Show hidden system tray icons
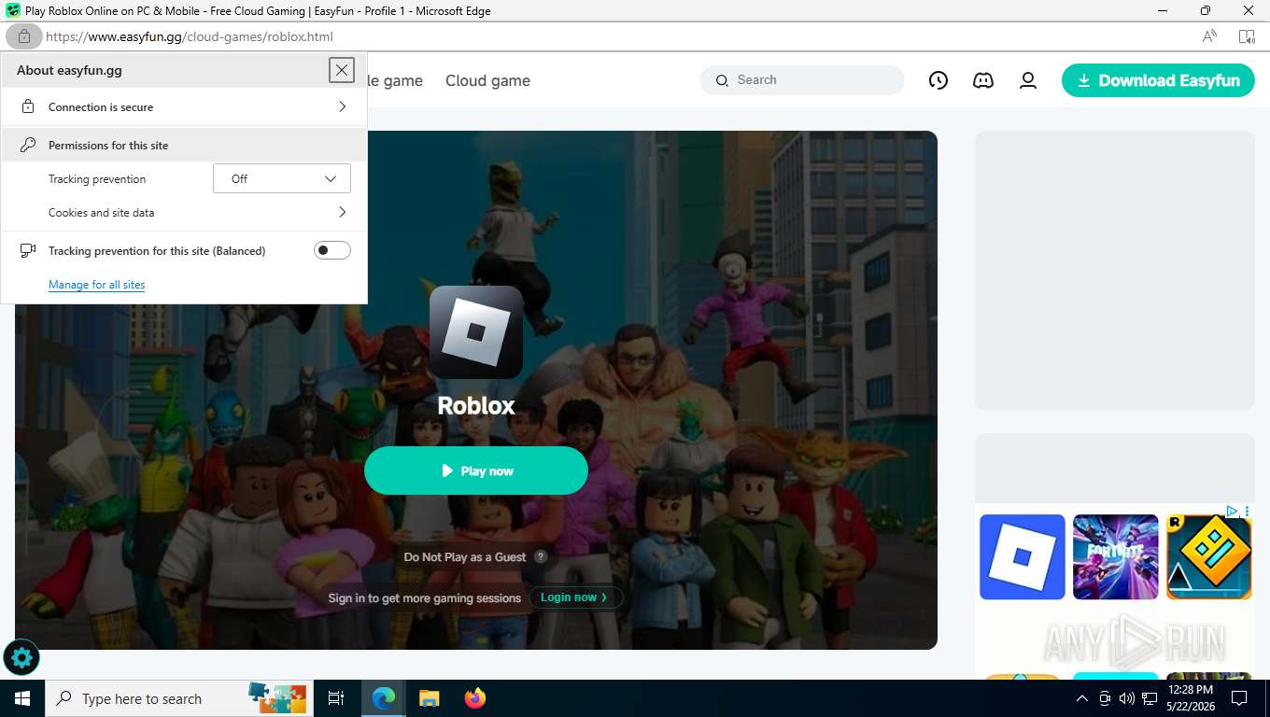 [1082, 698]
